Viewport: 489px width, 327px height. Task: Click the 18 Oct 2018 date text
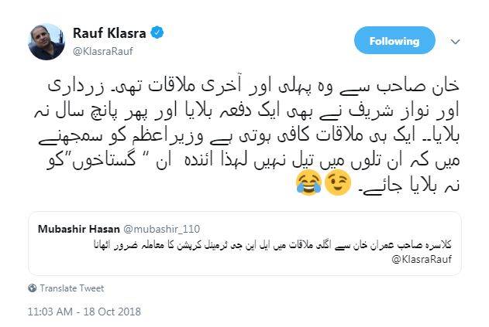(112, 312)
